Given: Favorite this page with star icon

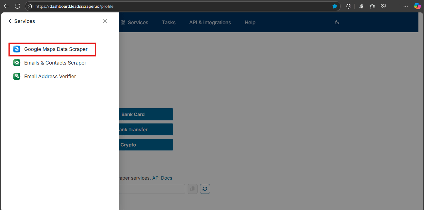Looking at the screenshot, I should click(335, 6).
